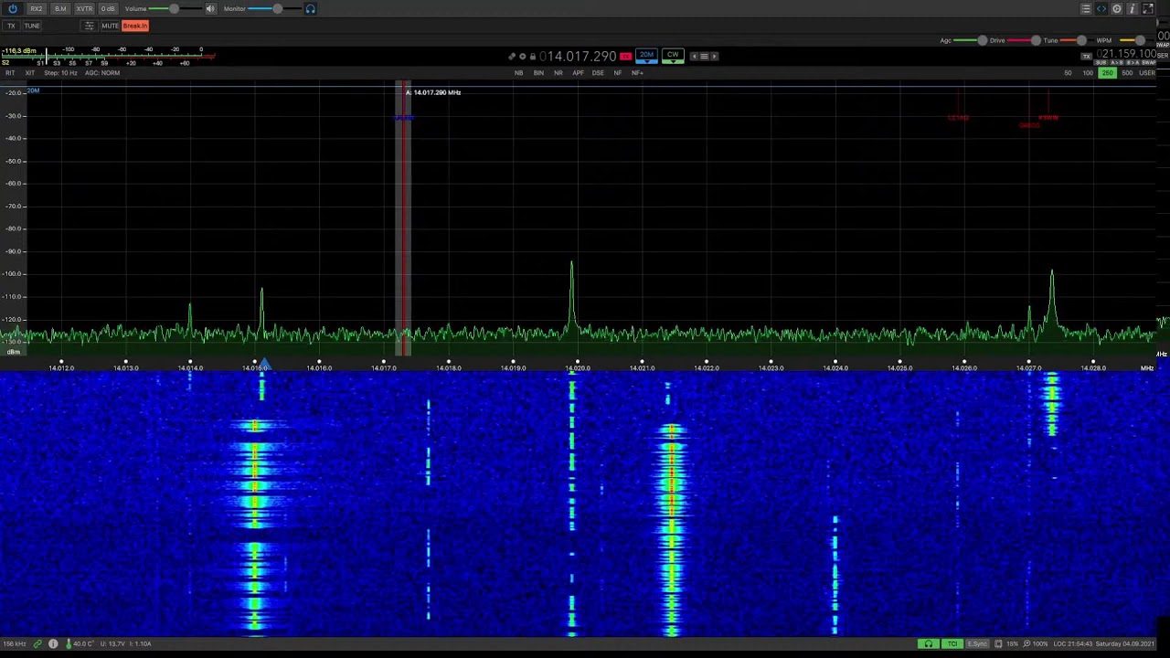Click the speaker mute icon beside Volume
Screen dimensions: 1170x658
click(210, 8)
